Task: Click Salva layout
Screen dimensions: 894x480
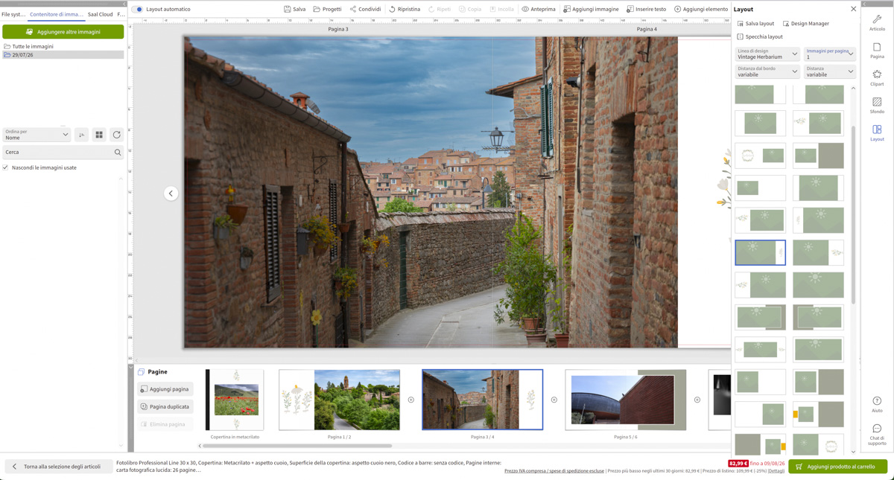Action: 755,23
